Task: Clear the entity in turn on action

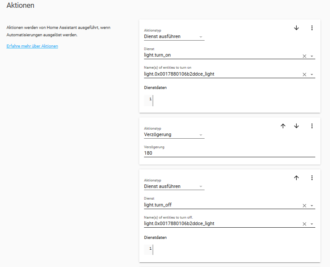Action: (x=304, y=75)
